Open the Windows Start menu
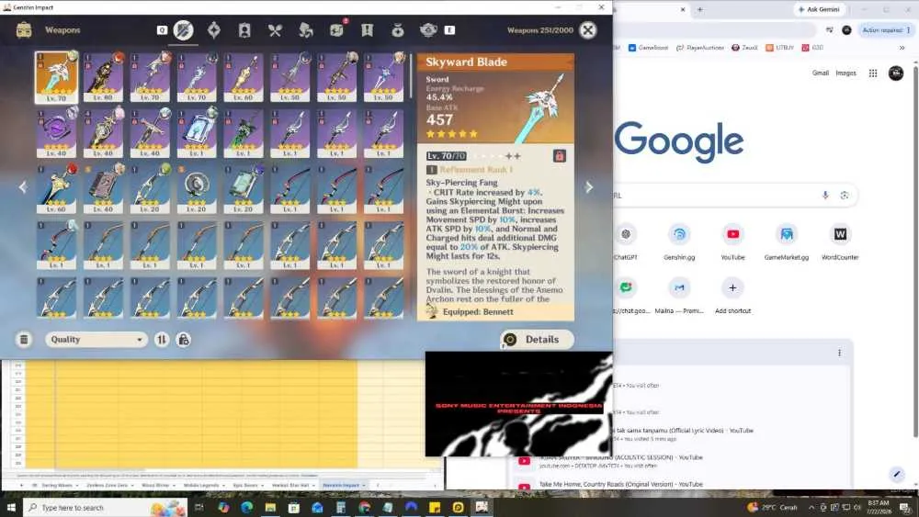The width and height of the screenshot is (919, 517). [10, 507]
